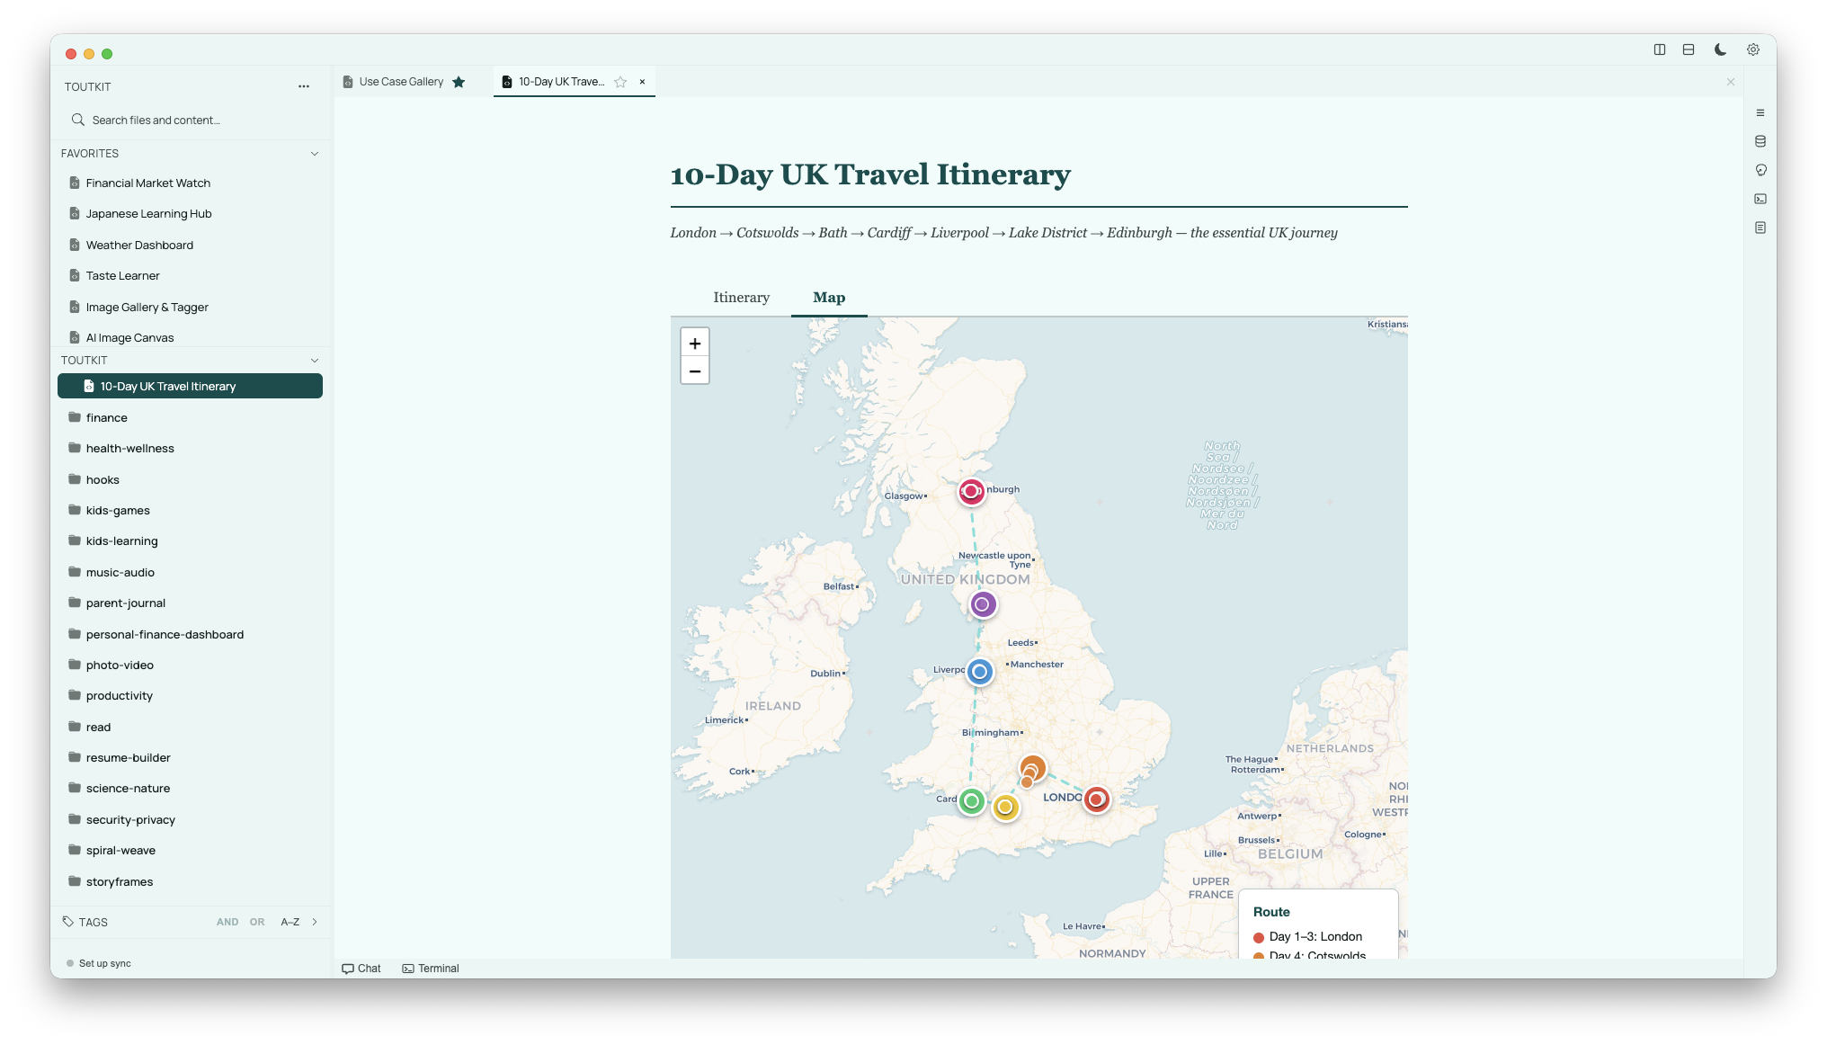Open the personal-finance-dashboard folder
Image resolution: width=1827 pixels, height=1045 pixels.
click(191, 634)
